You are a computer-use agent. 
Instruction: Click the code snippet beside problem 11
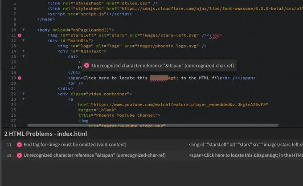246,145
